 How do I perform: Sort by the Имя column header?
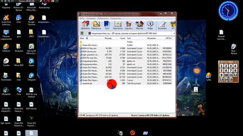coord(82,38)
